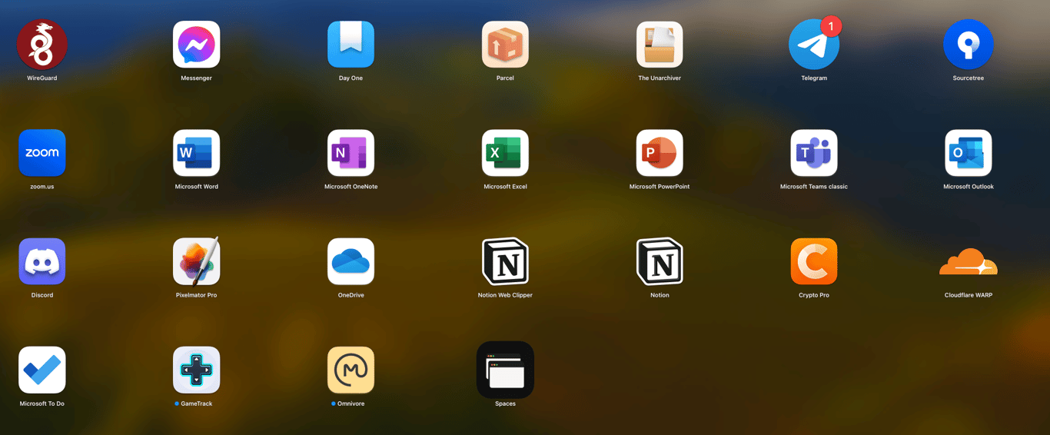Click the red notification badge on Telegram

pyautogui.click(x=830, y=26)
